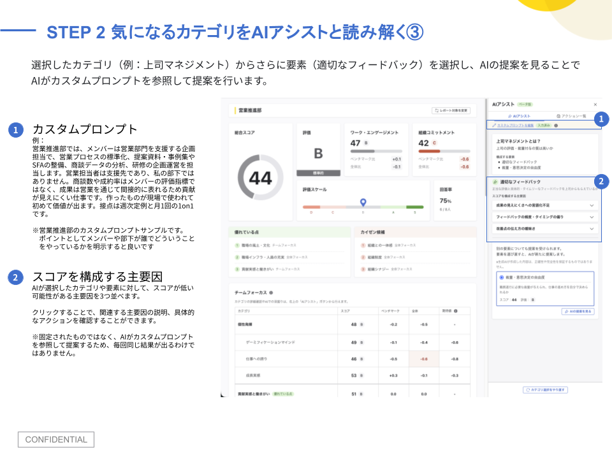The width and height of the screenshot is (612, 459).
Task: Switch to the AIアシスト tab
Action: click(x=519, y=116)
